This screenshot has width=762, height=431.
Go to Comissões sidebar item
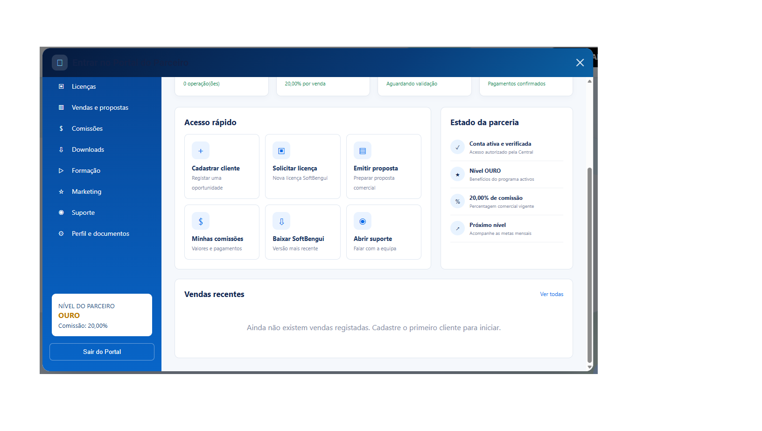(x=102, y=128)
